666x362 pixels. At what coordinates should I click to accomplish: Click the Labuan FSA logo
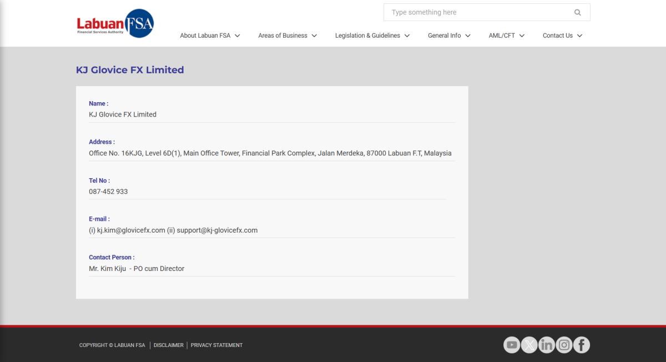click(x=115, y=24)
